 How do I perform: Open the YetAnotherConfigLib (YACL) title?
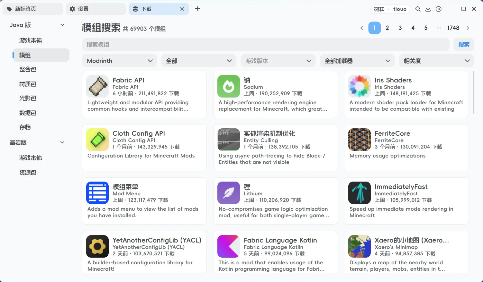(157, 240)
